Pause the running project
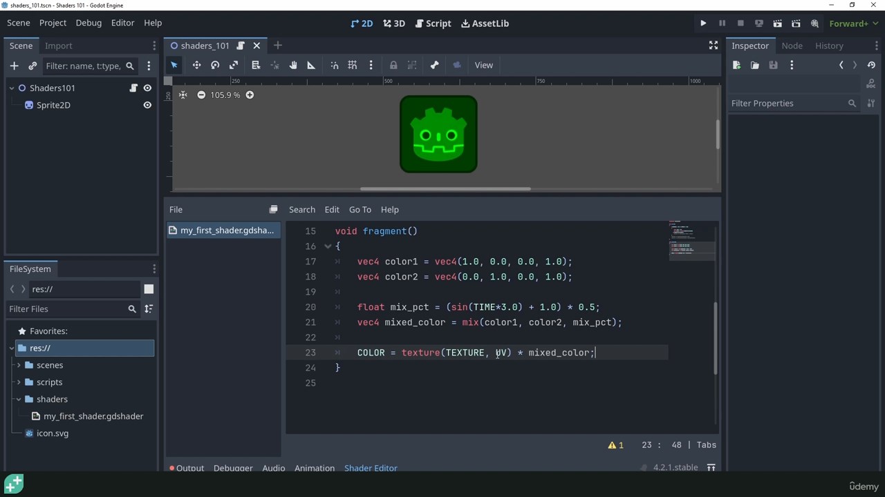Viewport: 885px width, 497px height. tap(722, 23)
